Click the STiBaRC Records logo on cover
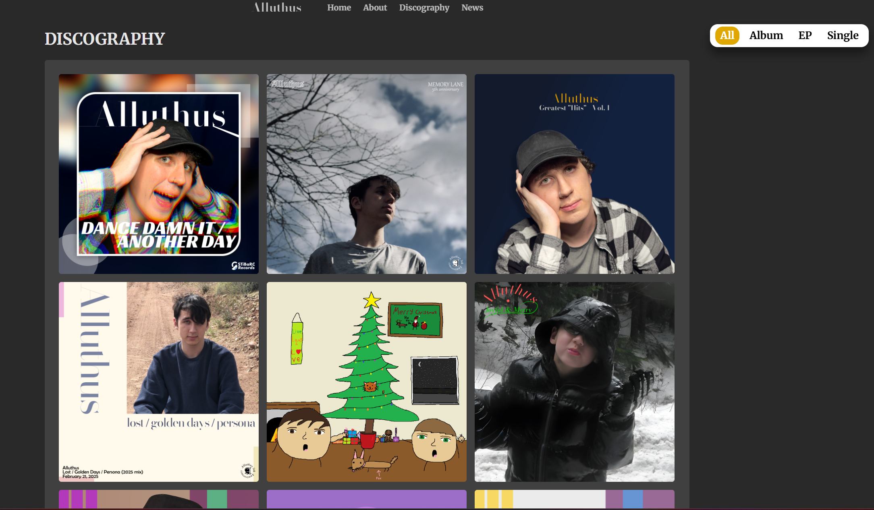Image resolution: width=874 pixels, height=510 pixels. [243, 265]
